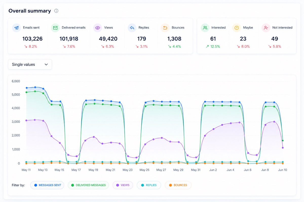Click the Emails sent paper plane icon
The height and width of the screenshot is (202, 304).
coord(16,28)
